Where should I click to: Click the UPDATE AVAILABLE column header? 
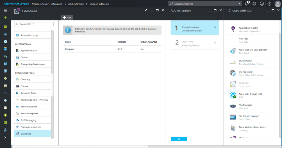pos(149,42)
